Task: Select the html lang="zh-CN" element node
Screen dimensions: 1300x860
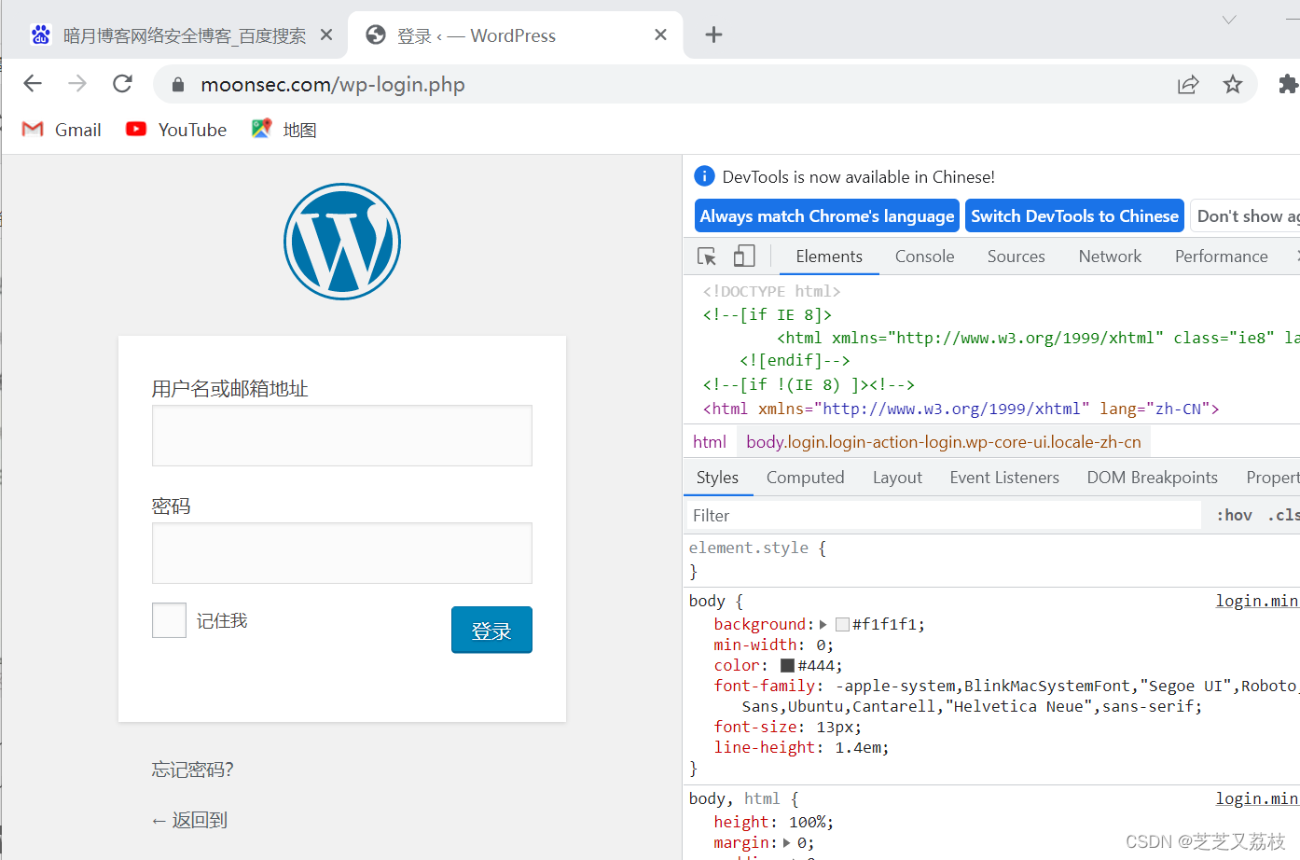Action: pyautogui.click(x=961, y=409)
